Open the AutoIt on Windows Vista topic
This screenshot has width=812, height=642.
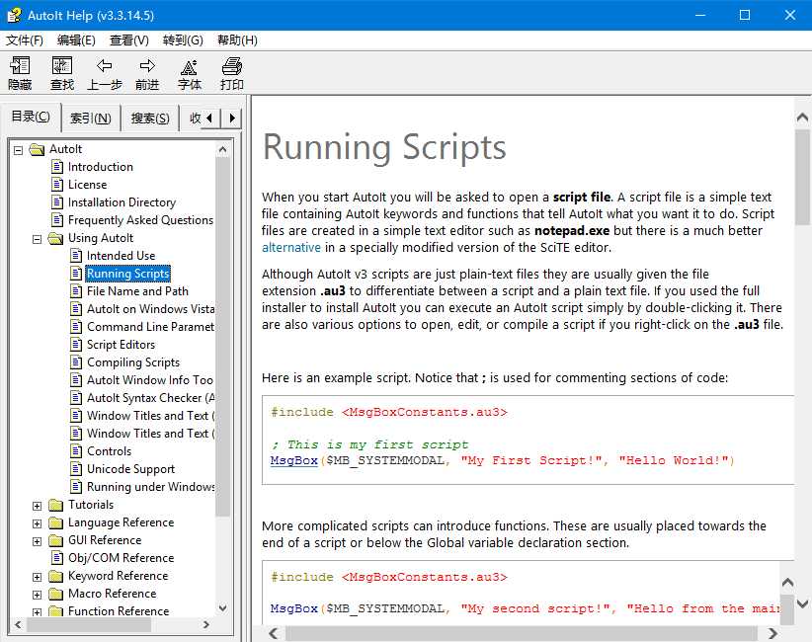(150, 308)
